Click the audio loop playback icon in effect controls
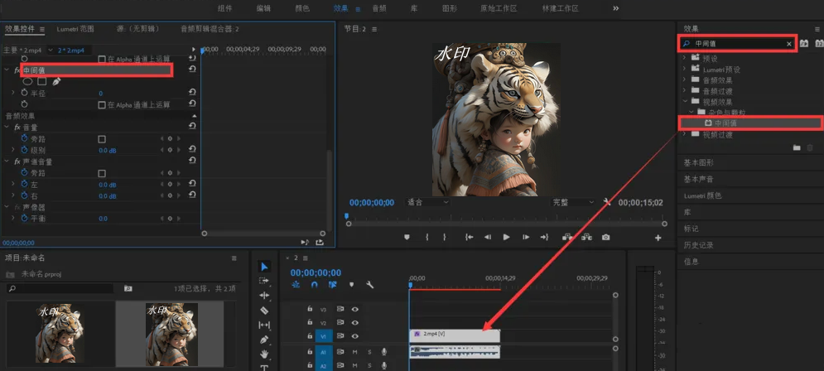The image size is (824, 371). point(305,243)
